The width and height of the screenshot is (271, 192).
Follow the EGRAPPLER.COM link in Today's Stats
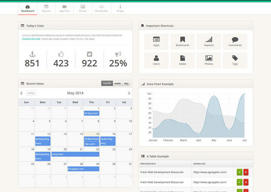click(x=31, y=39)
